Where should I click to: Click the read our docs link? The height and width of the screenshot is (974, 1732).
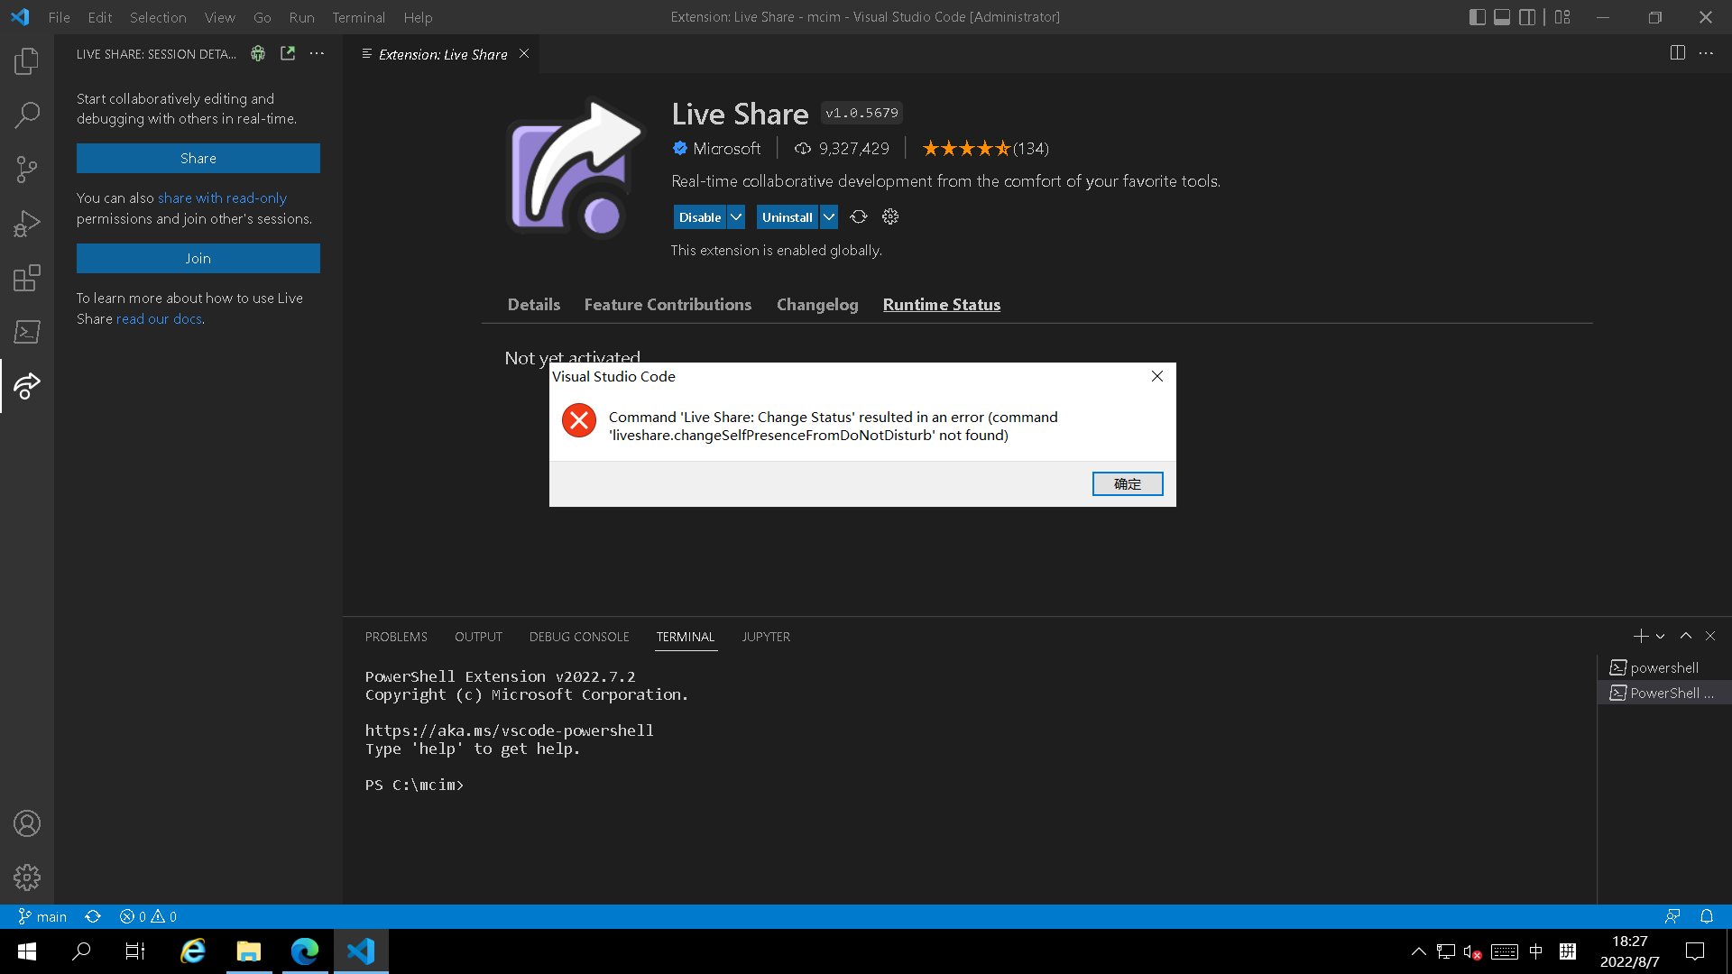click(x=159, y=319)
